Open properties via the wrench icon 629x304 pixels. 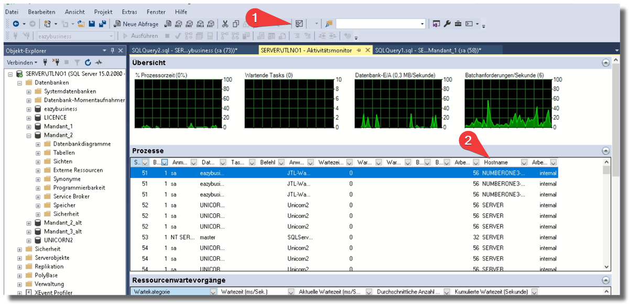[x=447, y=24]
